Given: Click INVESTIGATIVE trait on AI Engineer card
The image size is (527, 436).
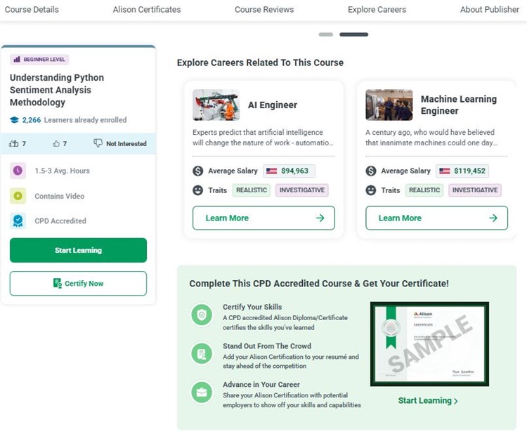Looking at the screenshot, I should [x=302, y=190].
